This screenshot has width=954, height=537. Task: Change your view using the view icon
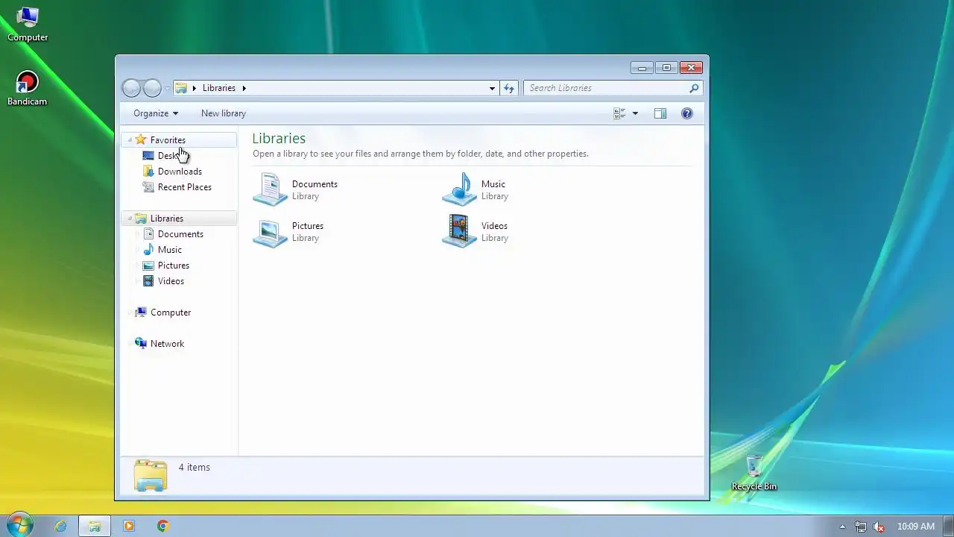click(619, 113)
